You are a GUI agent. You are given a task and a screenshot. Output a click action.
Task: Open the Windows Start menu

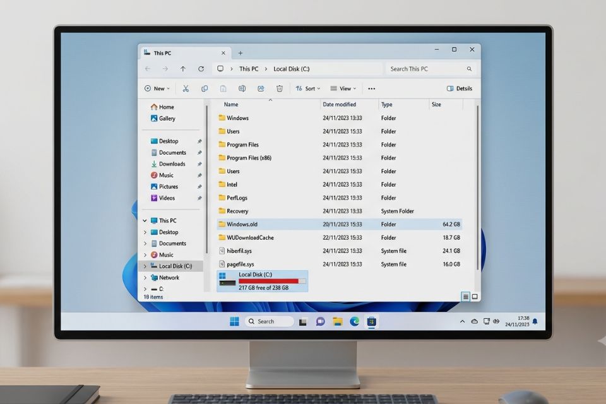click(234, 321)
